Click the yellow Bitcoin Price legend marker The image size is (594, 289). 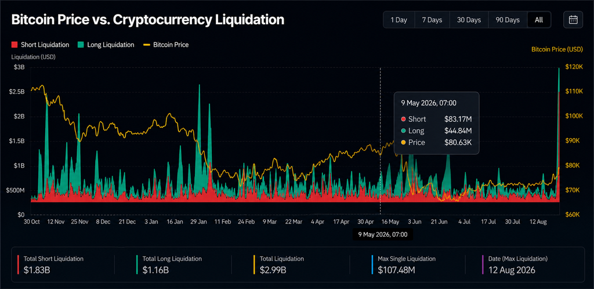[x=147, y=45]
